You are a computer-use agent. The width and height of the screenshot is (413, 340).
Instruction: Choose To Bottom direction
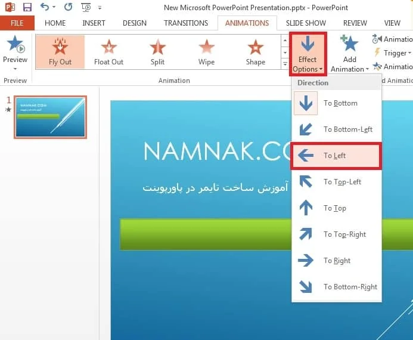tap(337, 103)
